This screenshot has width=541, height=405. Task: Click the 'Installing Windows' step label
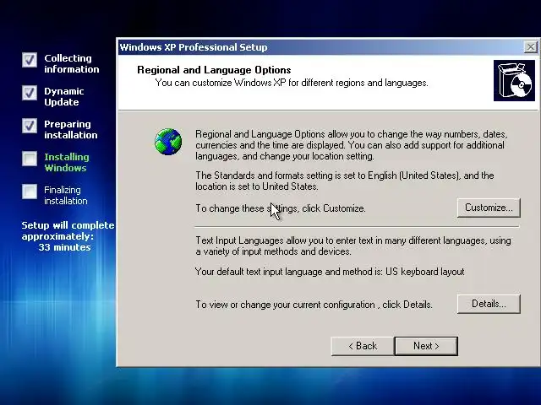[67, 162]
